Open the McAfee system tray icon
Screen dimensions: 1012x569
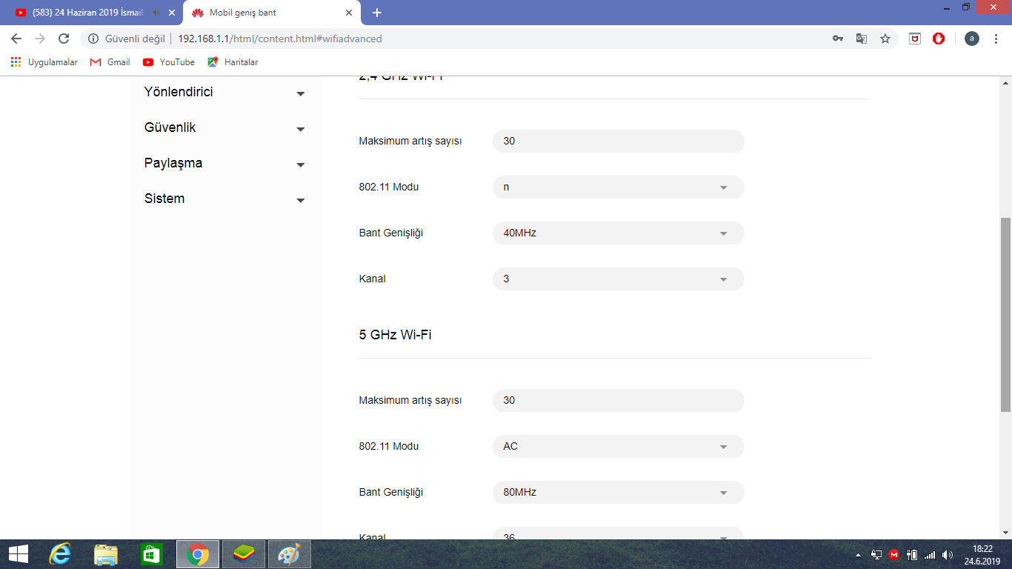click(894, 555)
